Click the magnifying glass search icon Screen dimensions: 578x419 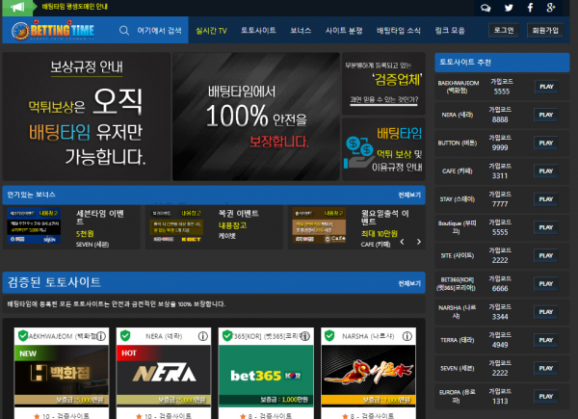(124, 31)
